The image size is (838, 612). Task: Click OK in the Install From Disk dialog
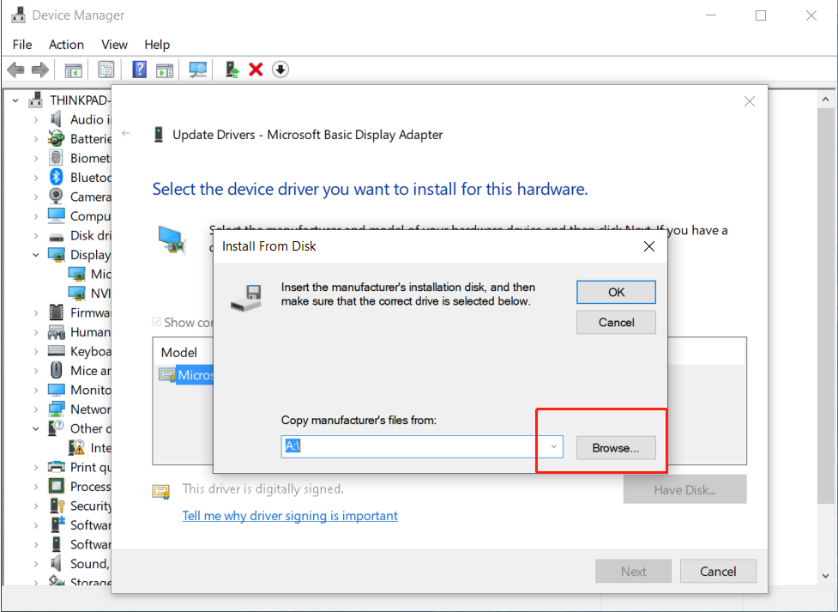tap(616, 292)
